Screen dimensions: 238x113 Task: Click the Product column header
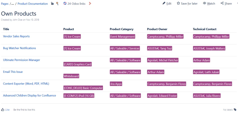(69, 29)
